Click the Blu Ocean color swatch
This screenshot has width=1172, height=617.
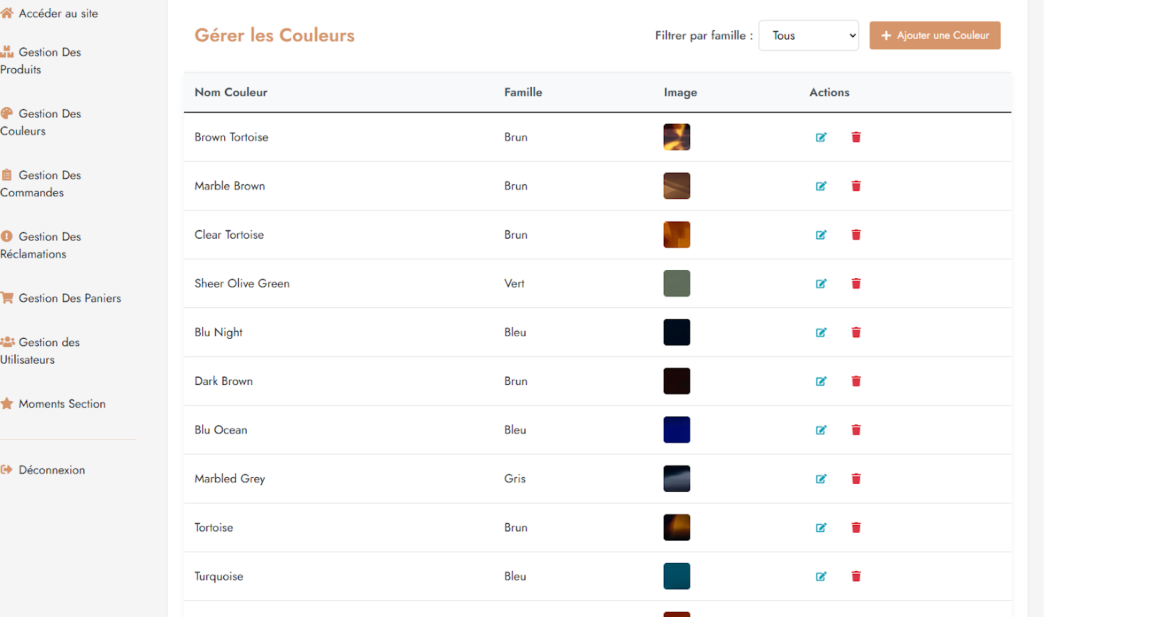676,430
